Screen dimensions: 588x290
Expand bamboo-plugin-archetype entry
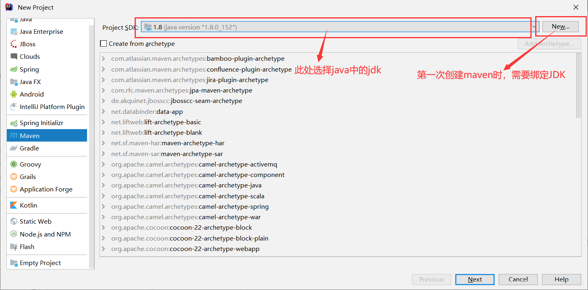click(x=104, y=59)
